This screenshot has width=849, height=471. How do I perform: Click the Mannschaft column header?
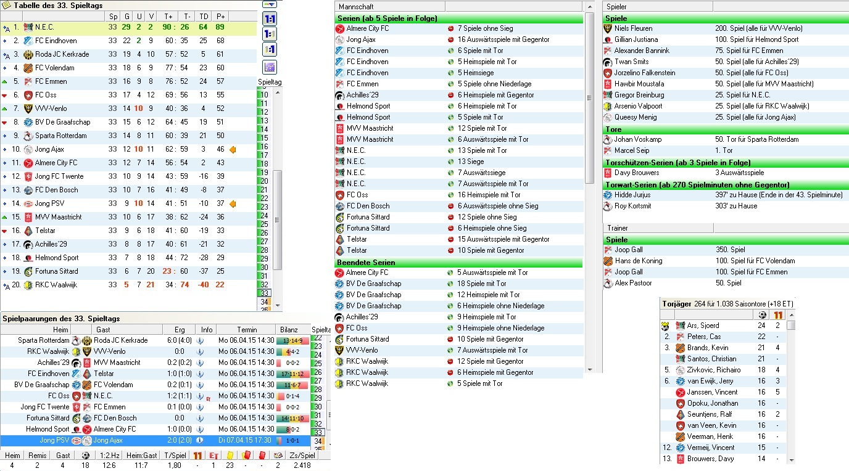[390, 6]
